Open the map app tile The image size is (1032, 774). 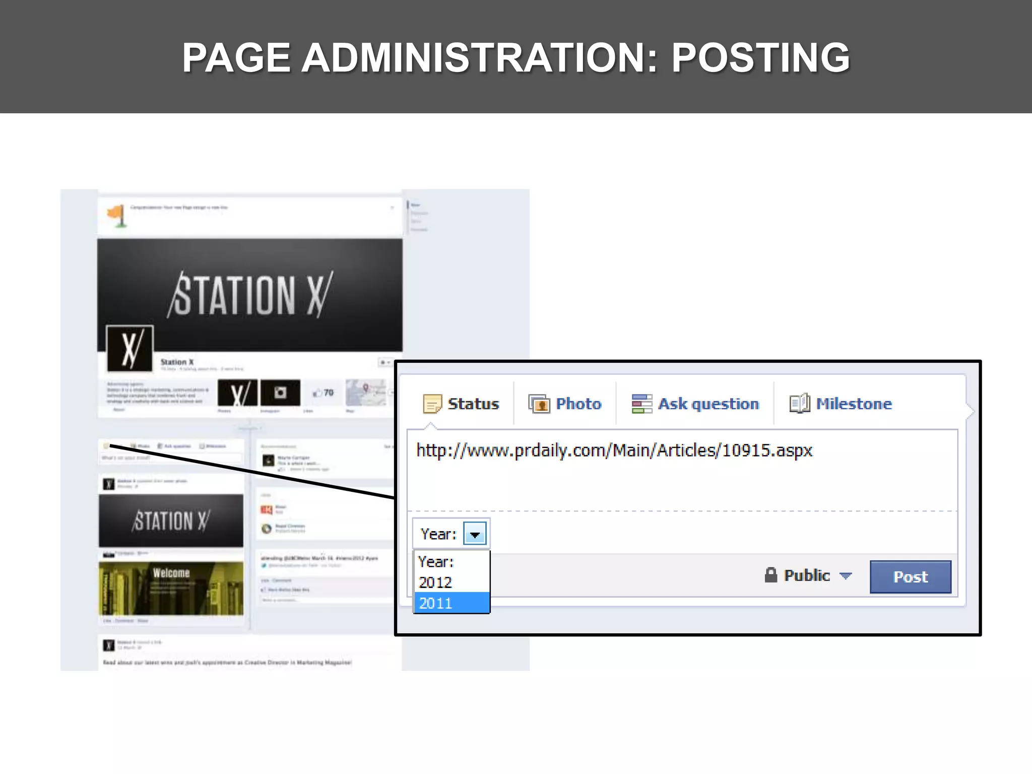(366, 393)
